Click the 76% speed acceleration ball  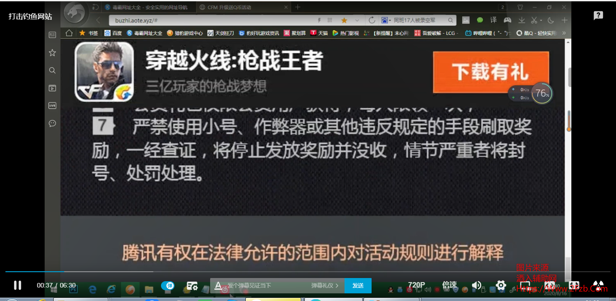click(x=541, y=93)
